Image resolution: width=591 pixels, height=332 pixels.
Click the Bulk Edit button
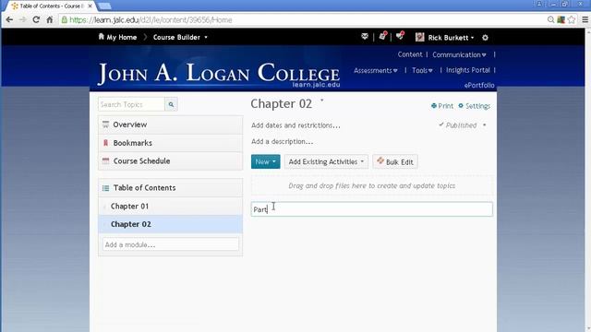click(x=395, y=162)
